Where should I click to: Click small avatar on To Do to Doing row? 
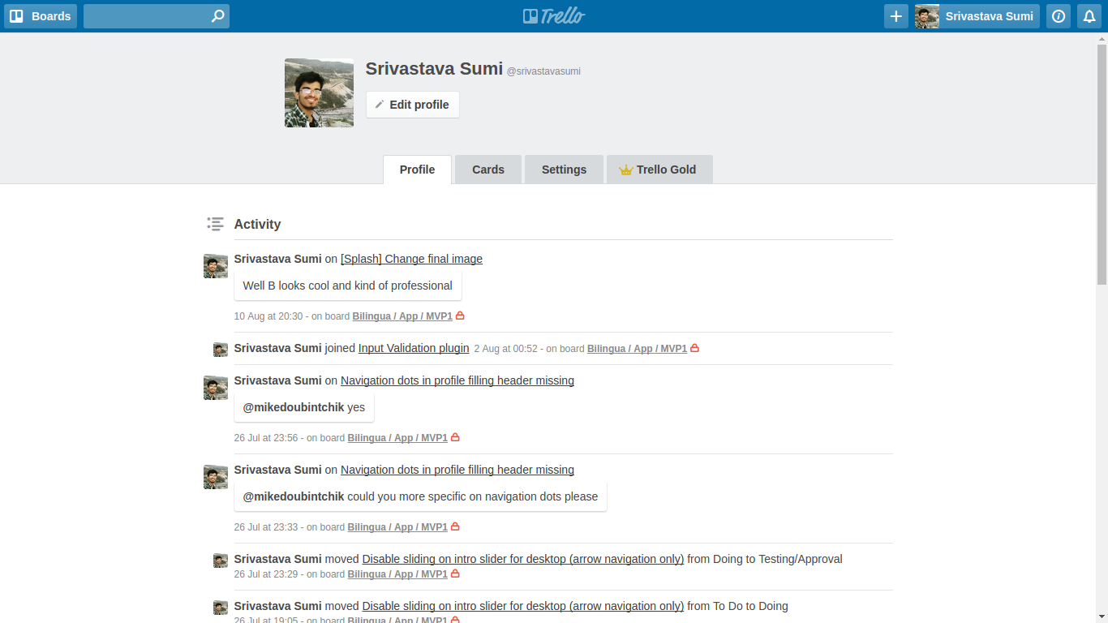[x=221, y=608]
